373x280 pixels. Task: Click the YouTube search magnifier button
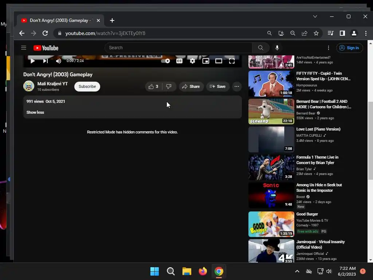[x=261, y=48]
